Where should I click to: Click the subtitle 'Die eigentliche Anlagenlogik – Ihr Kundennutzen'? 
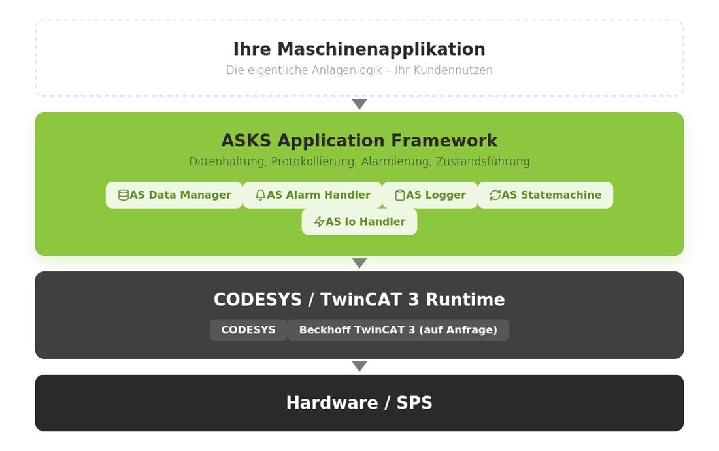(359, 70)
